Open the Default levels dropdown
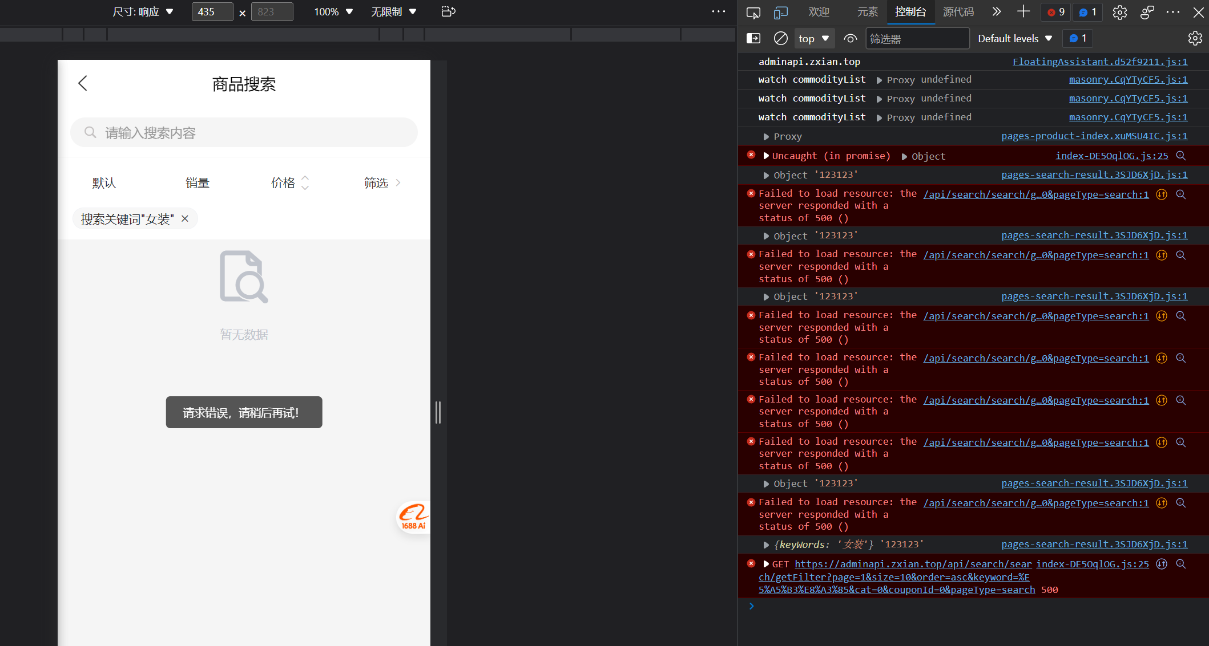Viewport: 1209px width, 646px height. (x=1014, y=38)
